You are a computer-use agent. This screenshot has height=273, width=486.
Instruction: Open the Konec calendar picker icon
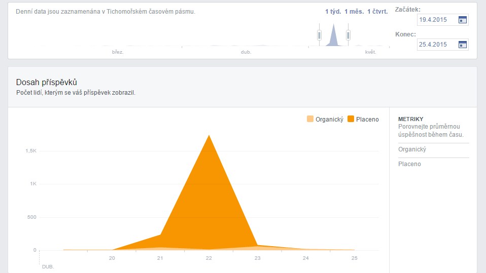click(462, 45)
